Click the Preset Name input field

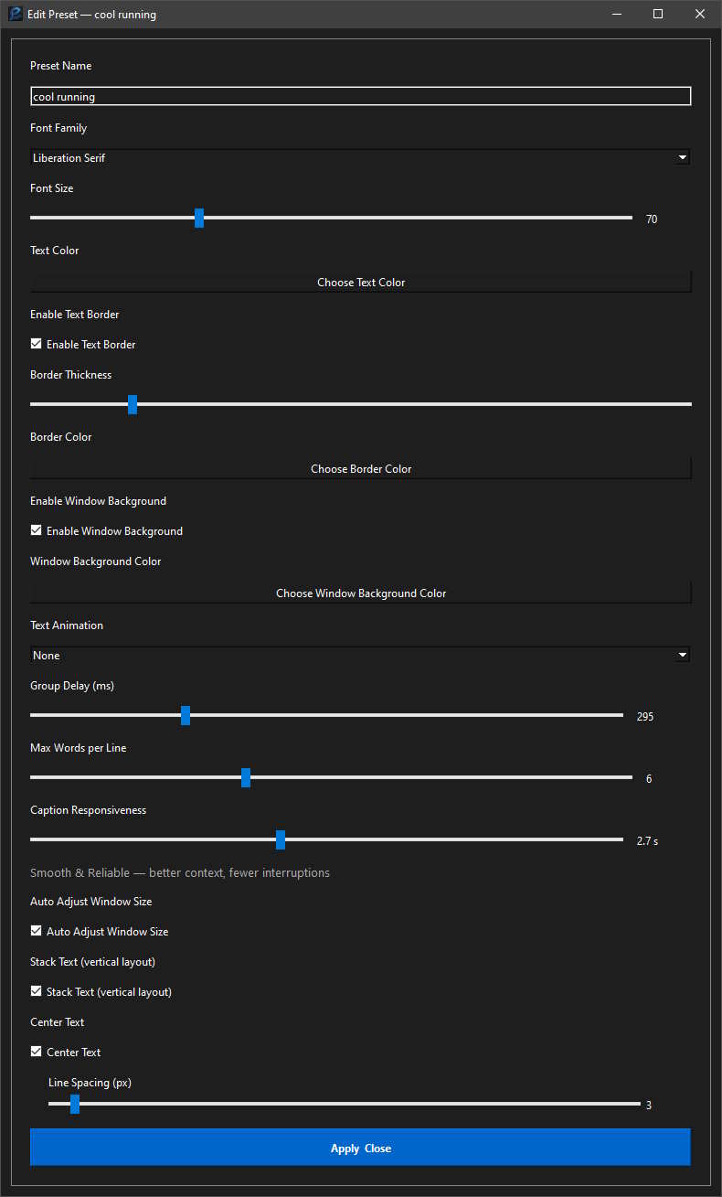360,96
